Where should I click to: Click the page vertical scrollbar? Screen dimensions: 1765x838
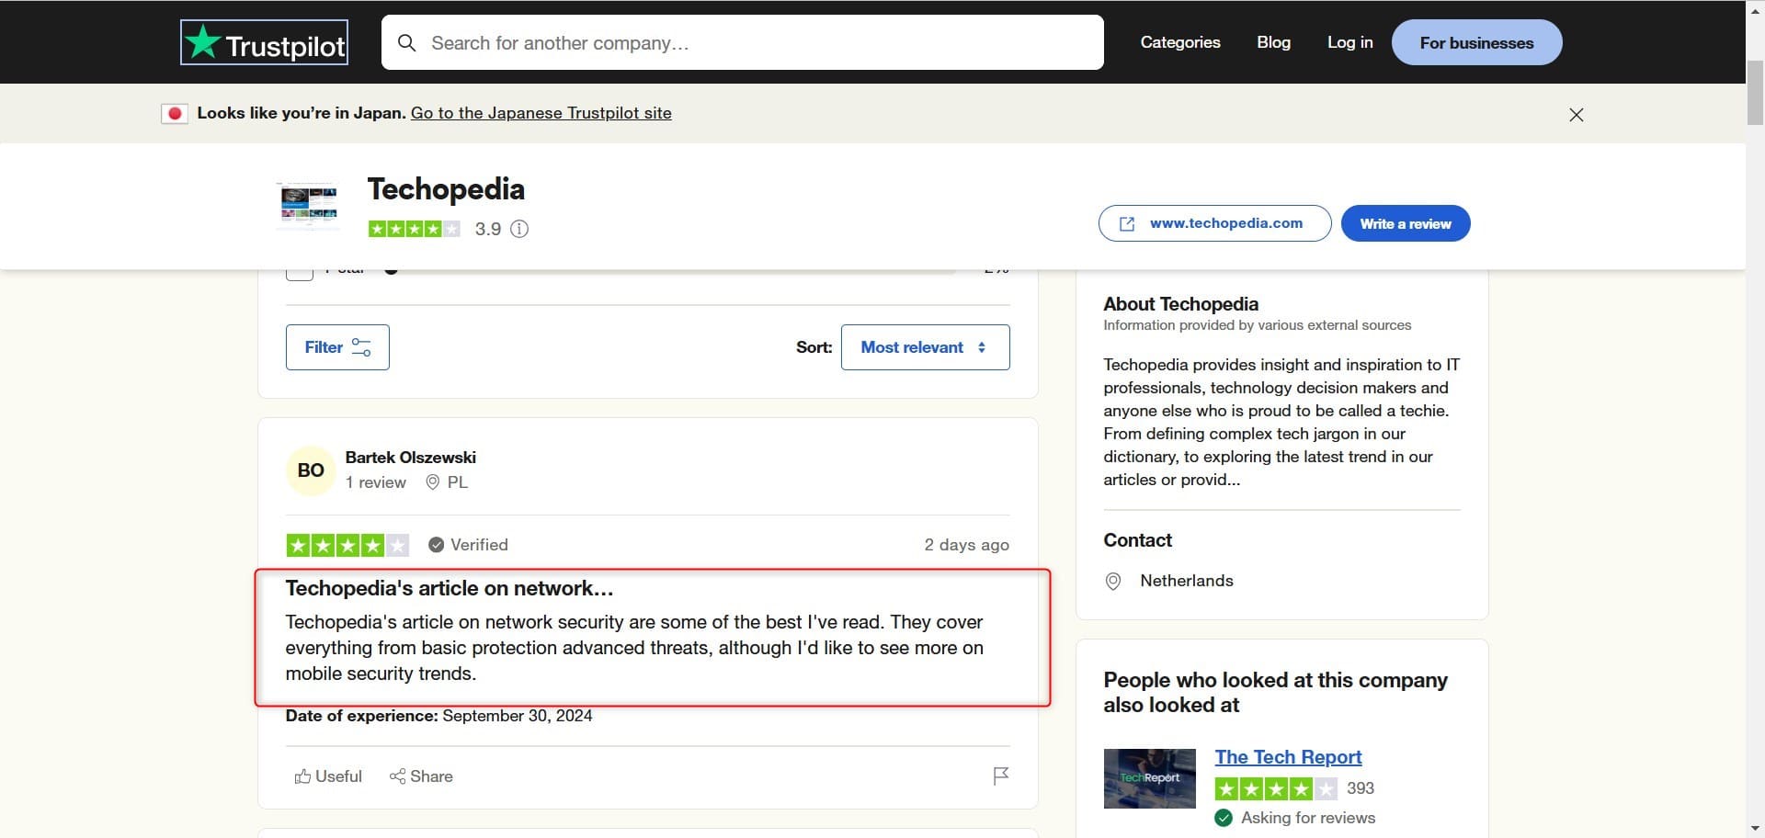point(1755,94)
